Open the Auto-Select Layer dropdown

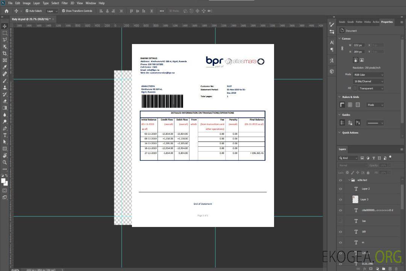coord(52,11)
